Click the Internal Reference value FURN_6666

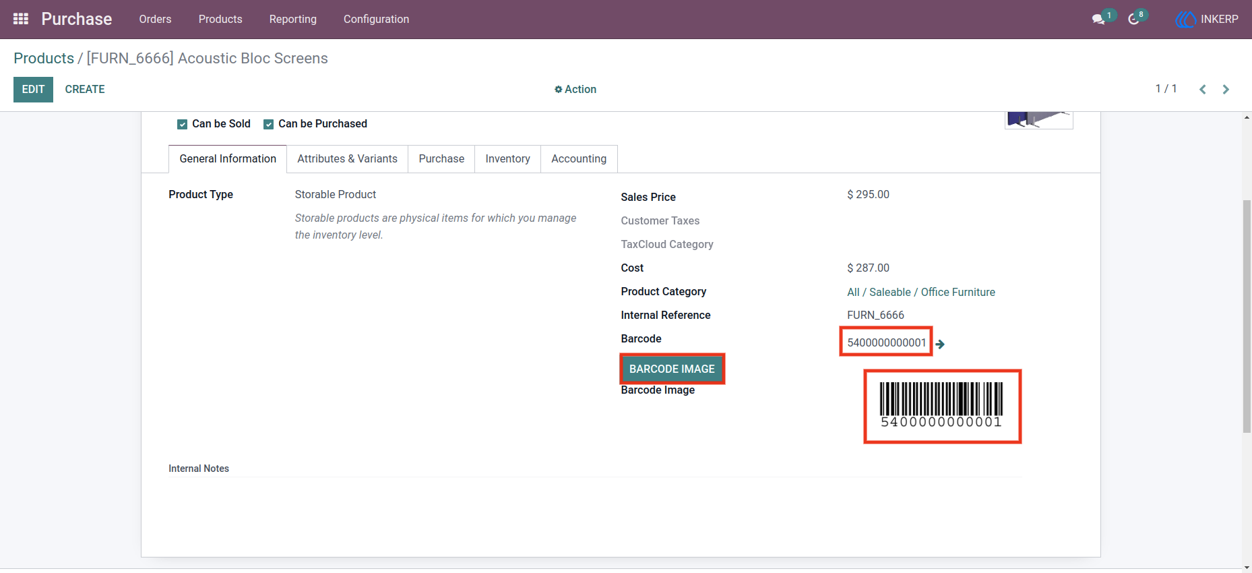875,315
